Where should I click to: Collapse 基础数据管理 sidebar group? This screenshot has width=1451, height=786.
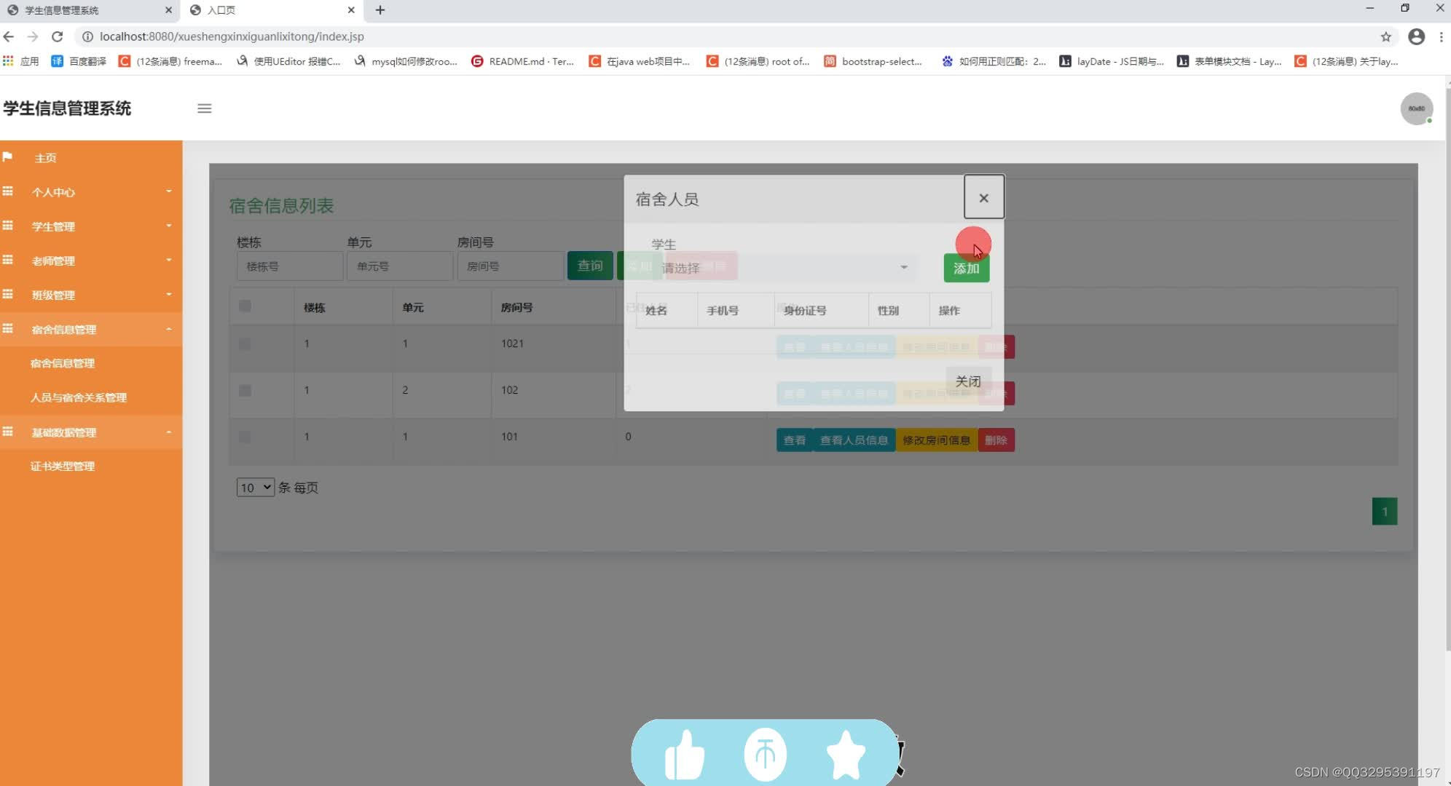(x=91, y=432)
